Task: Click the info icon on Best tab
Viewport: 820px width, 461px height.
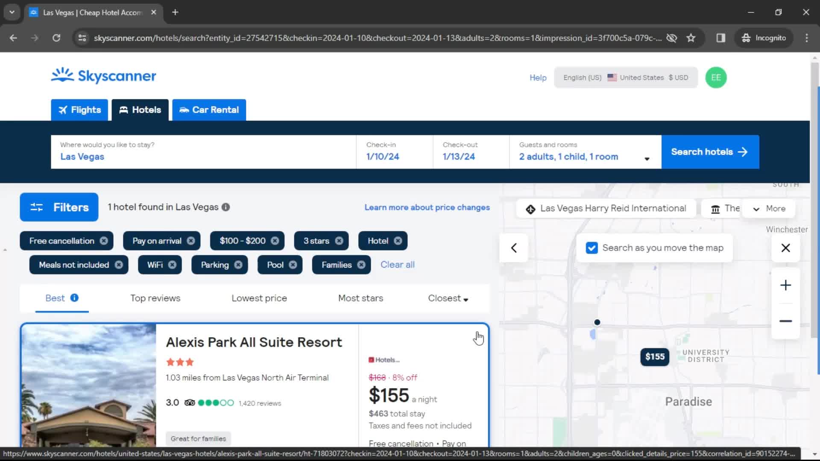Action: [x=74, y=298]
